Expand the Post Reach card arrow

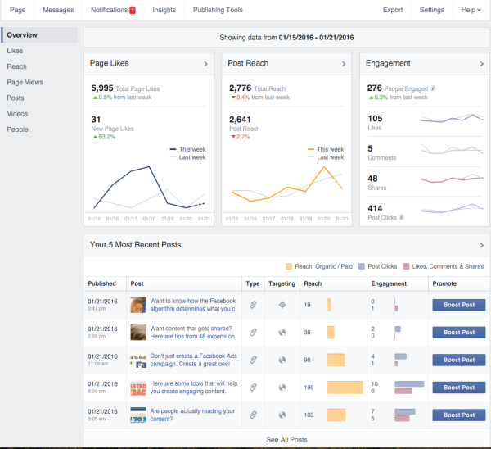[344, 64]
